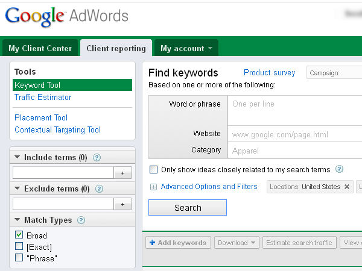Toggle the Broad match type checkbox
The height and width of the screenshot is (271, 362).
[19, 235]
